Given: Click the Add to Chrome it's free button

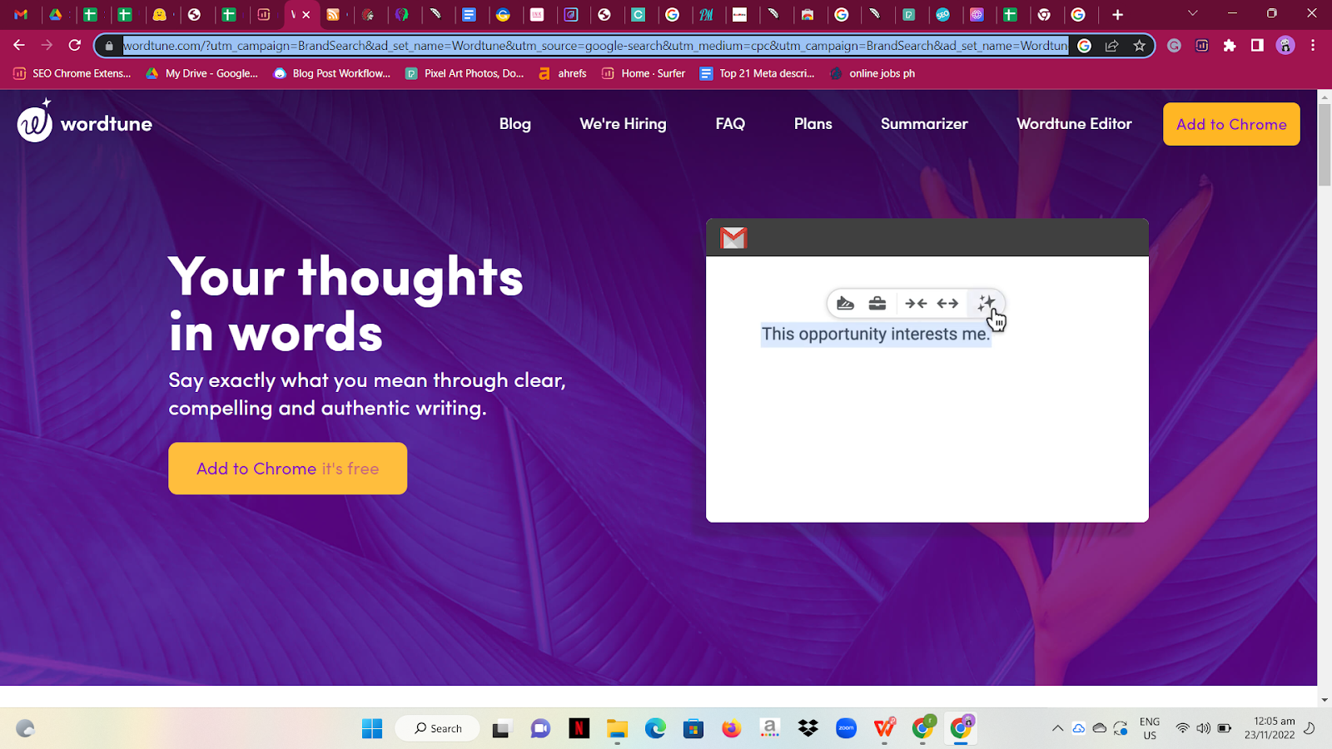Looking at the screenshot, I should 287,469.
